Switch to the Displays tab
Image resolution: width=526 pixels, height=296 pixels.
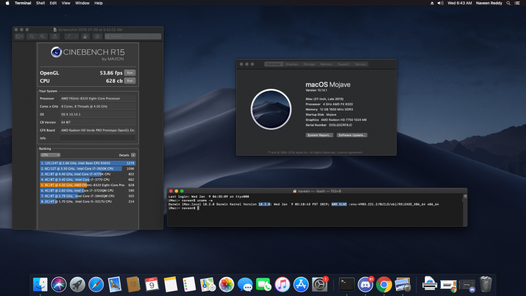[x=292, y=64]
